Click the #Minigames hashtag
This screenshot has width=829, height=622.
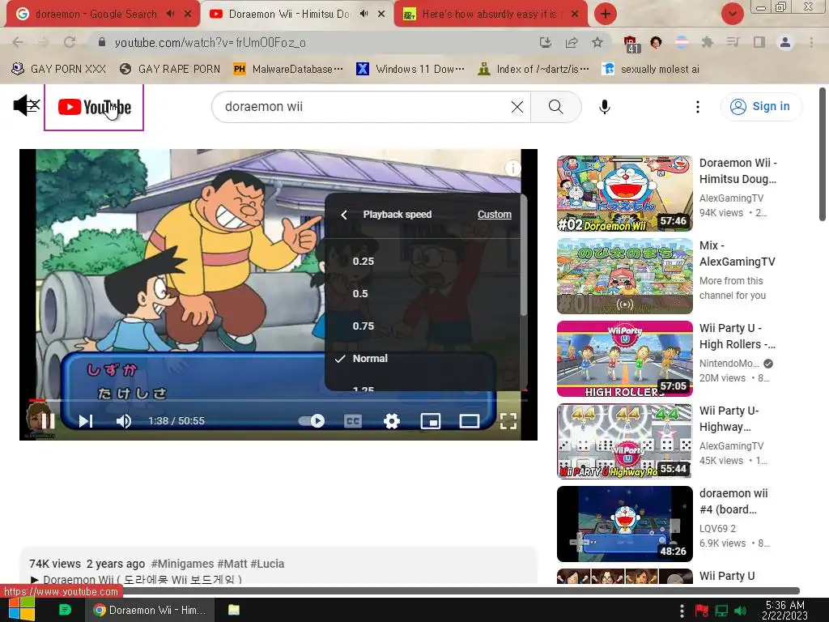pos(182,564)
